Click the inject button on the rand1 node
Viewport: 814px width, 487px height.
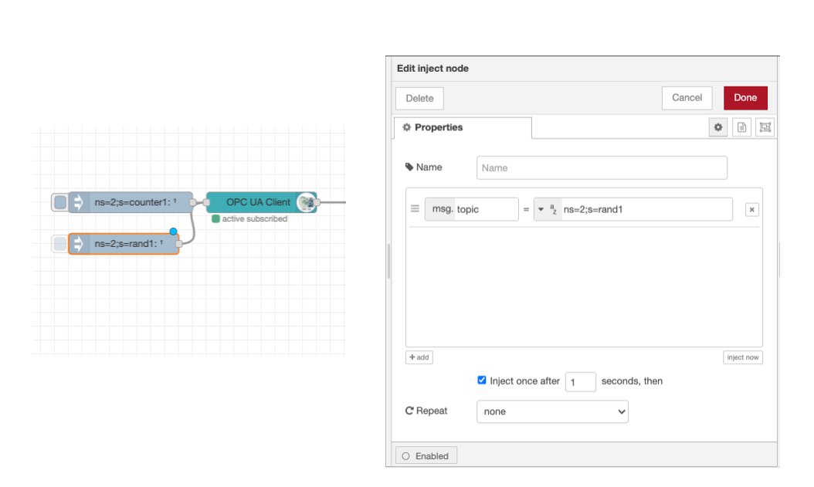coord(59,244)
